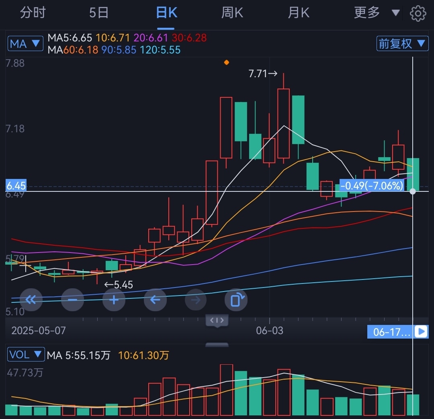Click the -0.49(-7.06%) change label

pos(372,185)
